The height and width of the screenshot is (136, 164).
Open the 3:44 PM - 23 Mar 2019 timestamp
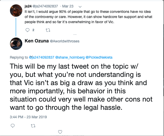(x=28, y=117)
